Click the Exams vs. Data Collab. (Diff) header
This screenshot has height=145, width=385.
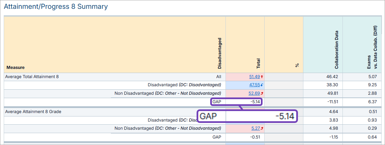pyautogui.click(x=371, y=47)
